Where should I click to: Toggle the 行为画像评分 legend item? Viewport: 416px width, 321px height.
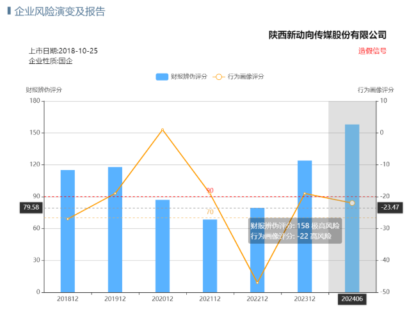coord(238,77)
